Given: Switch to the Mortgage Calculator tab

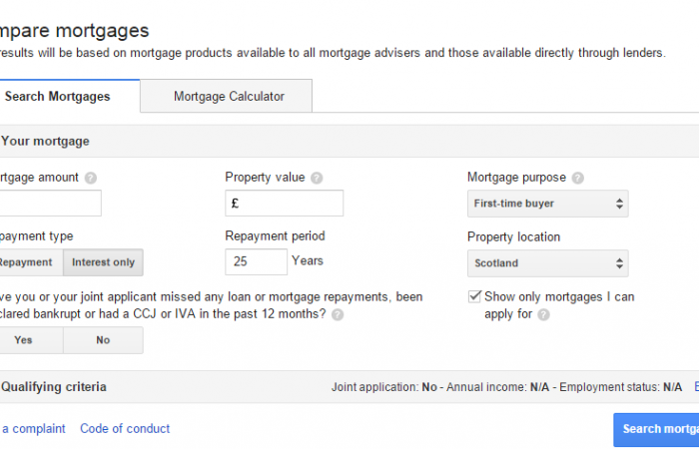Looking at the screenshot, I should [229, 97].
